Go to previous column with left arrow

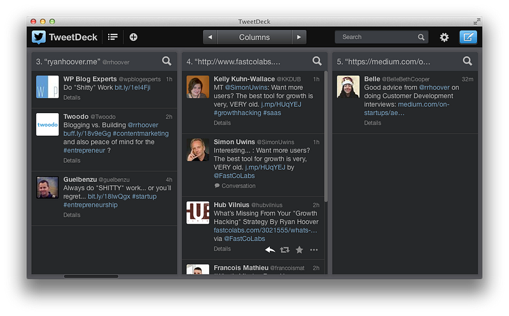210,37
